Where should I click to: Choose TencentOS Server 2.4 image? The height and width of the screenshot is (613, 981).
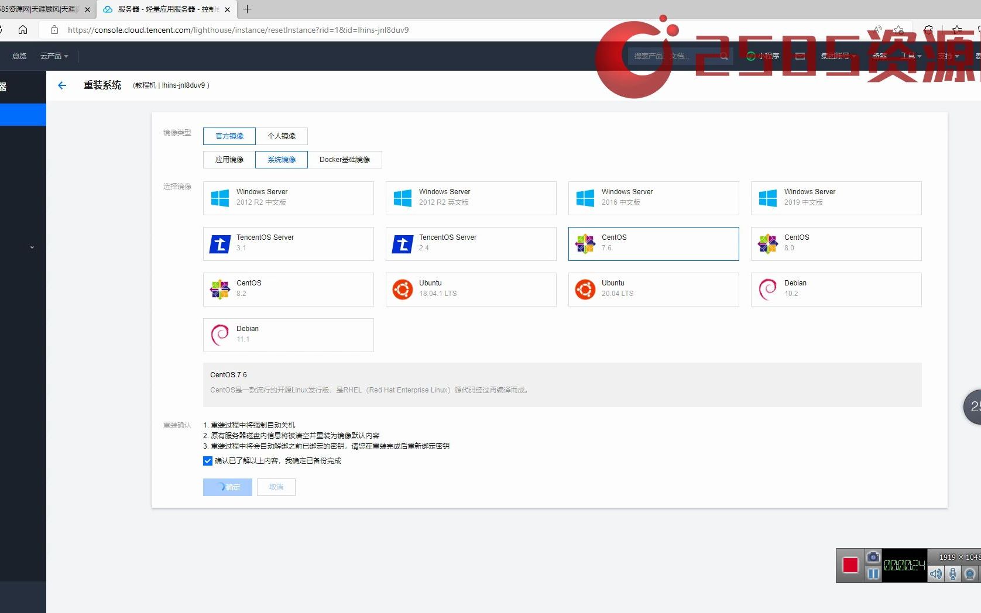(471, 244)
